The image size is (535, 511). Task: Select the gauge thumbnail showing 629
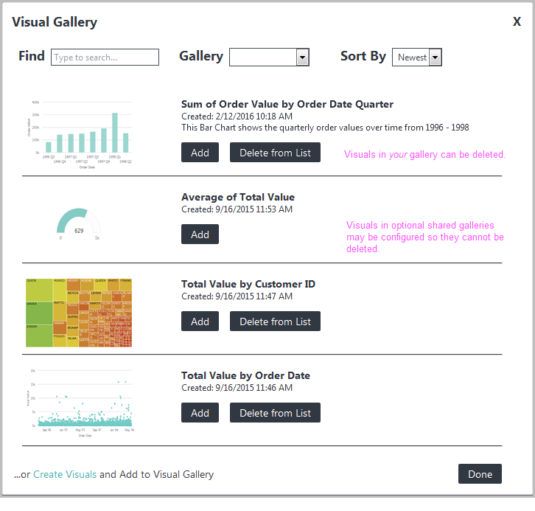79,224
